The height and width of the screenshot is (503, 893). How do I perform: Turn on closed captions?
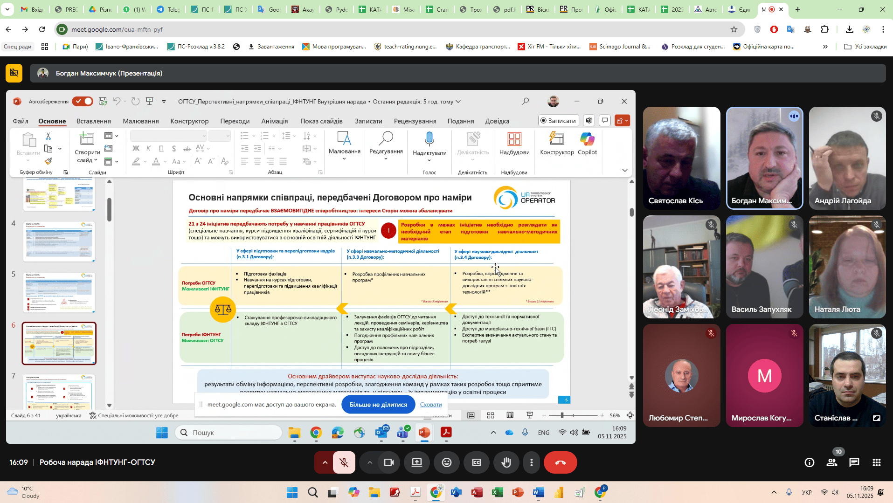pyautogui.click(x=476, y=462)
